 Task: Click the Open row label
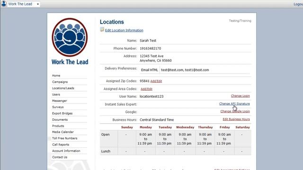[105, 135]
